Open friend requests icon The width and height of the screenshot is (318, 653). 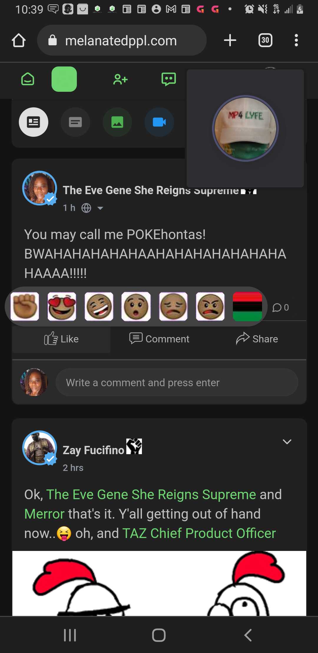(120, 79)
